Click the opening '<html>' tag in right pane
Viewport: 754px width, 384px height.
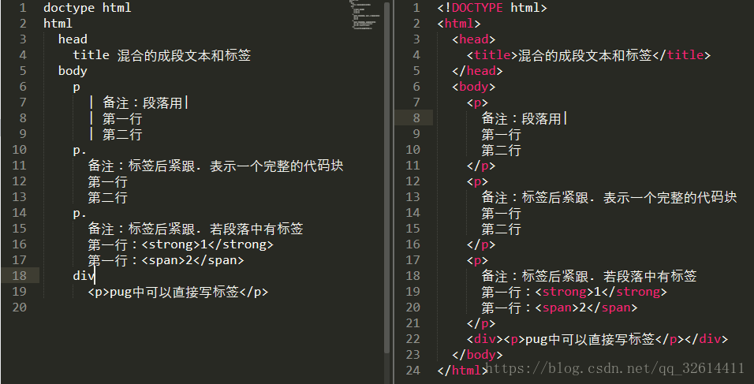[459, 24]
